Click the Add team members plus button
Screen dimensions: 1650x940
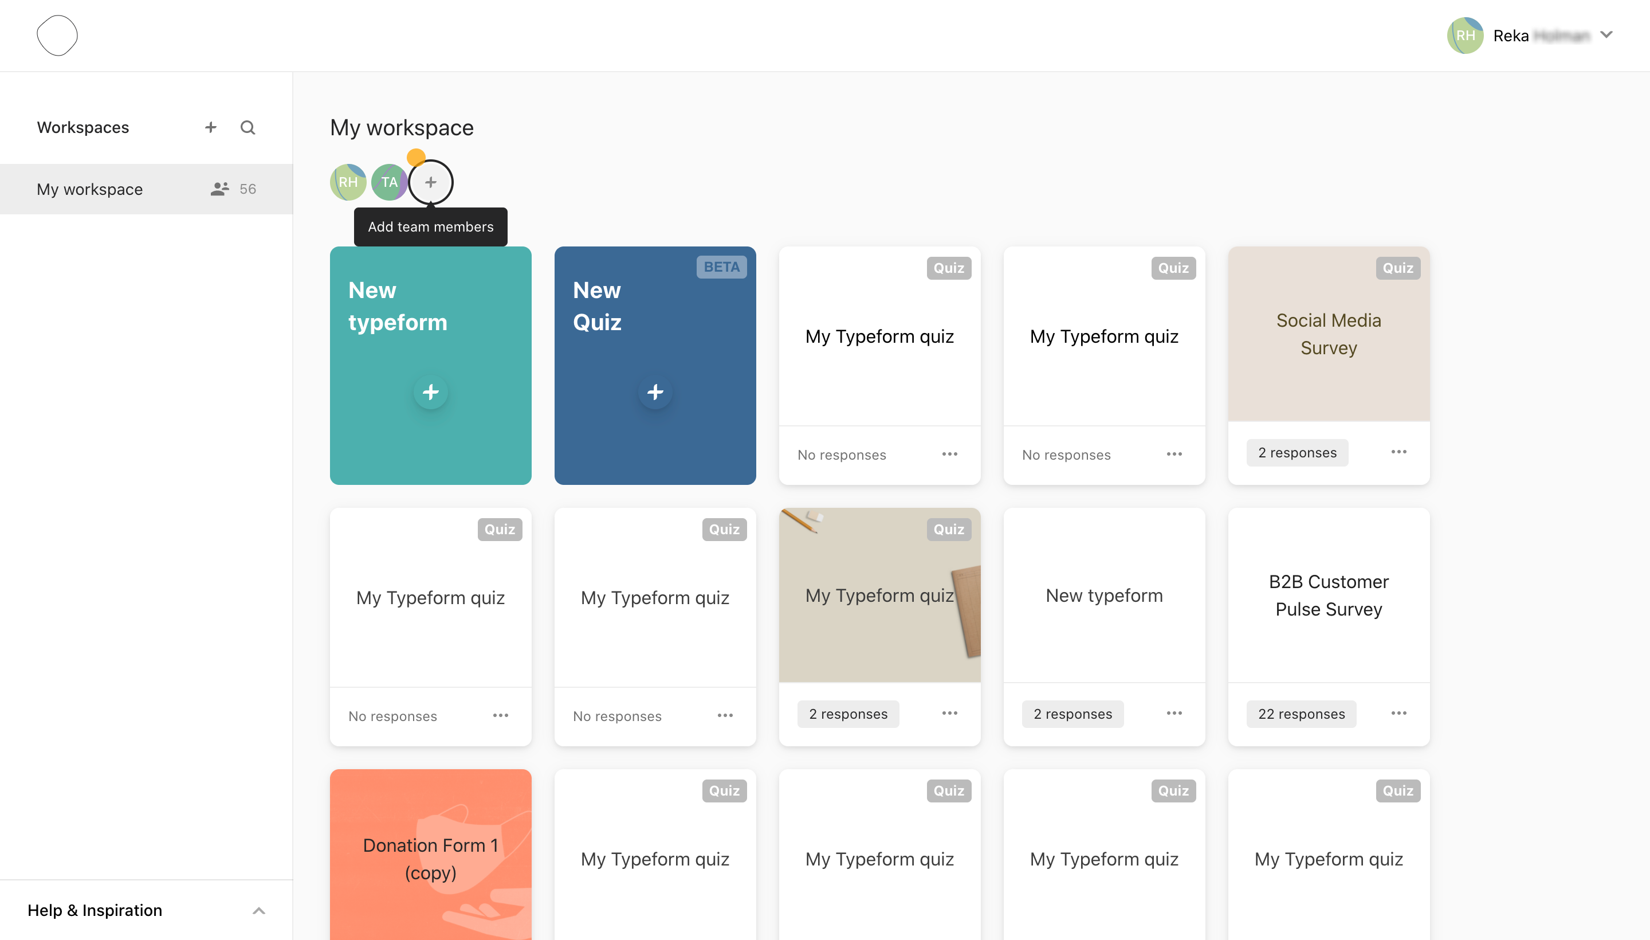point(430,182)
